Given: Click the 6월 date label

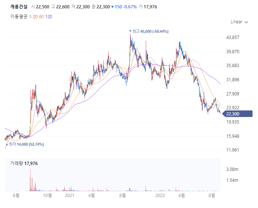Looking at the screenshot, I should tap(16, 196).
